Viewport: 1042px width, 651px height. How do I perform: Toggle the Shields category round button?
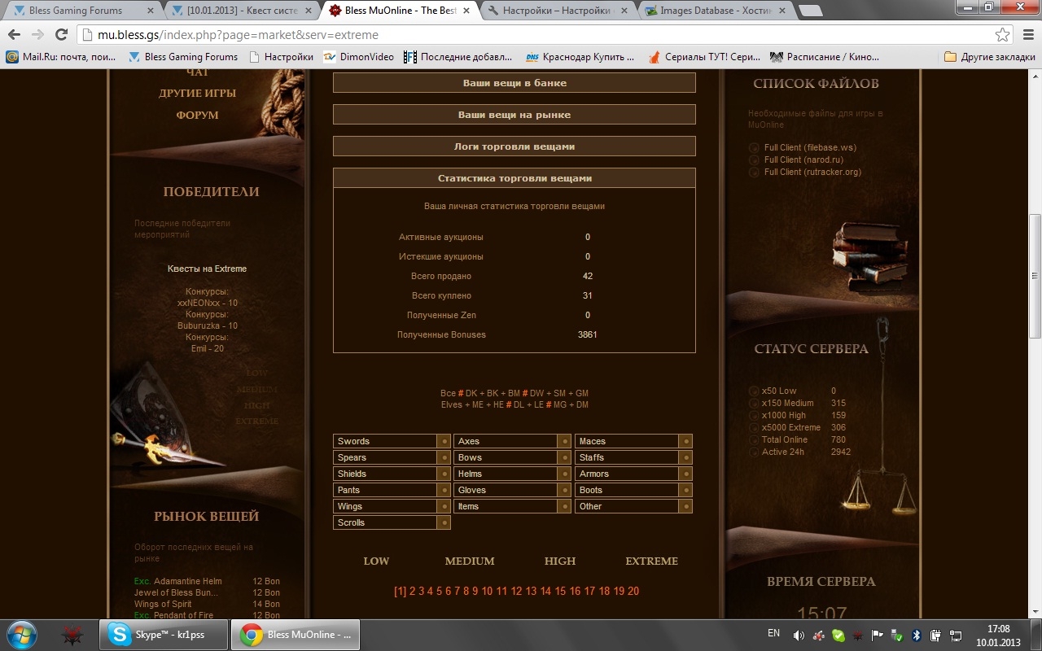(x=444, y=474)
